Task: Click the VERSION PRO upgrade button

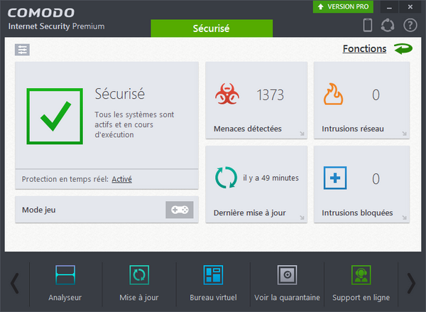Action: pyautogui.click(x=343, y=7)
